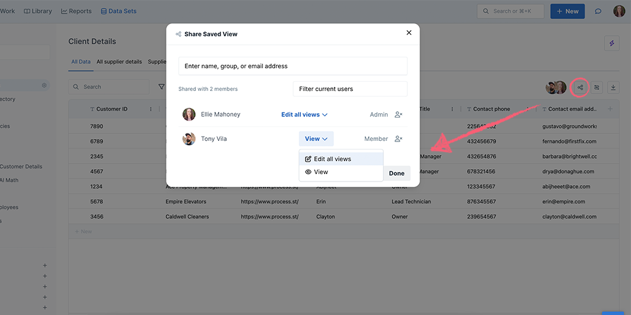Viewport: 631px width, 315px height.
Task: Open the Title column options menu
Action: click(452, 109)
